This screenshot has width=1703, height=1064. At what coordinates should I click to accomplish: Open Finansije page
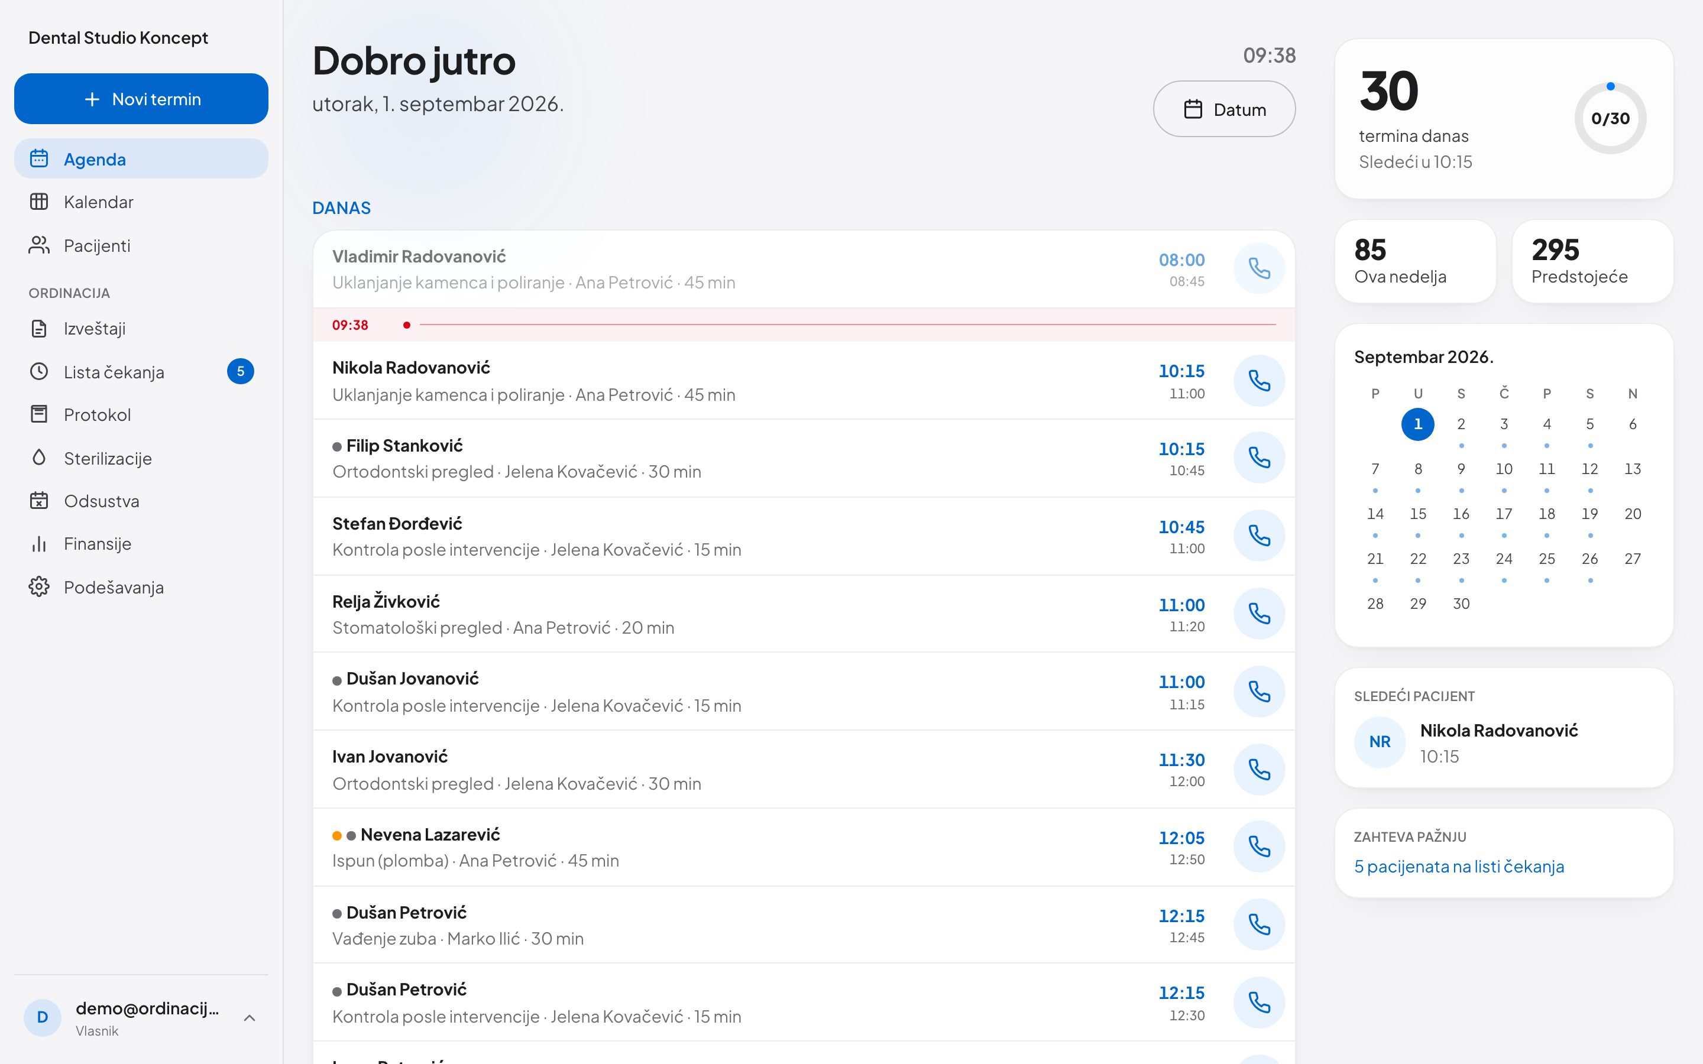[x=141, y=544]
